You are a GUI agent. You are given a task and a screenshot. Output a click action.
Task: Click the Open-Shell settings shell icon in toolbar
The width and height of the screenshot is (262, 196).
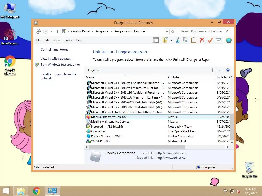pos(228,40)
